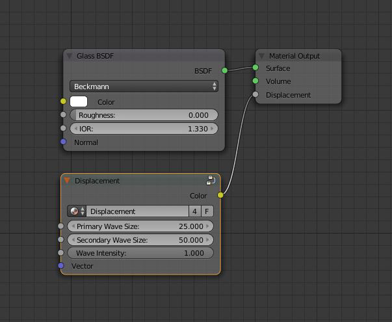Click the Roughness input socket
Image resolution: width=392 pixels, height=322 pixels.
point(63,114)
